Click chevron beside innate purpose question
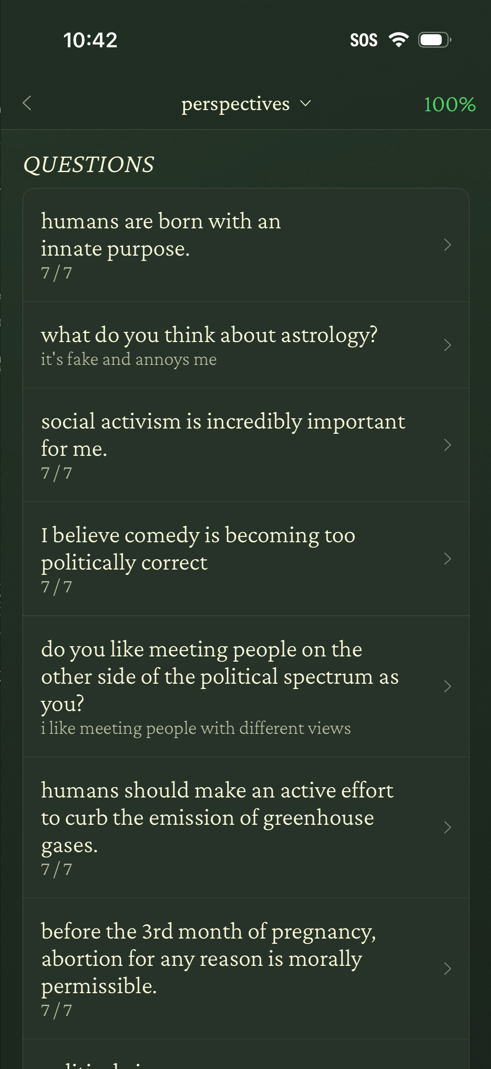The width and height of the screenshot is (491, 1069). (x=447, y=245)
